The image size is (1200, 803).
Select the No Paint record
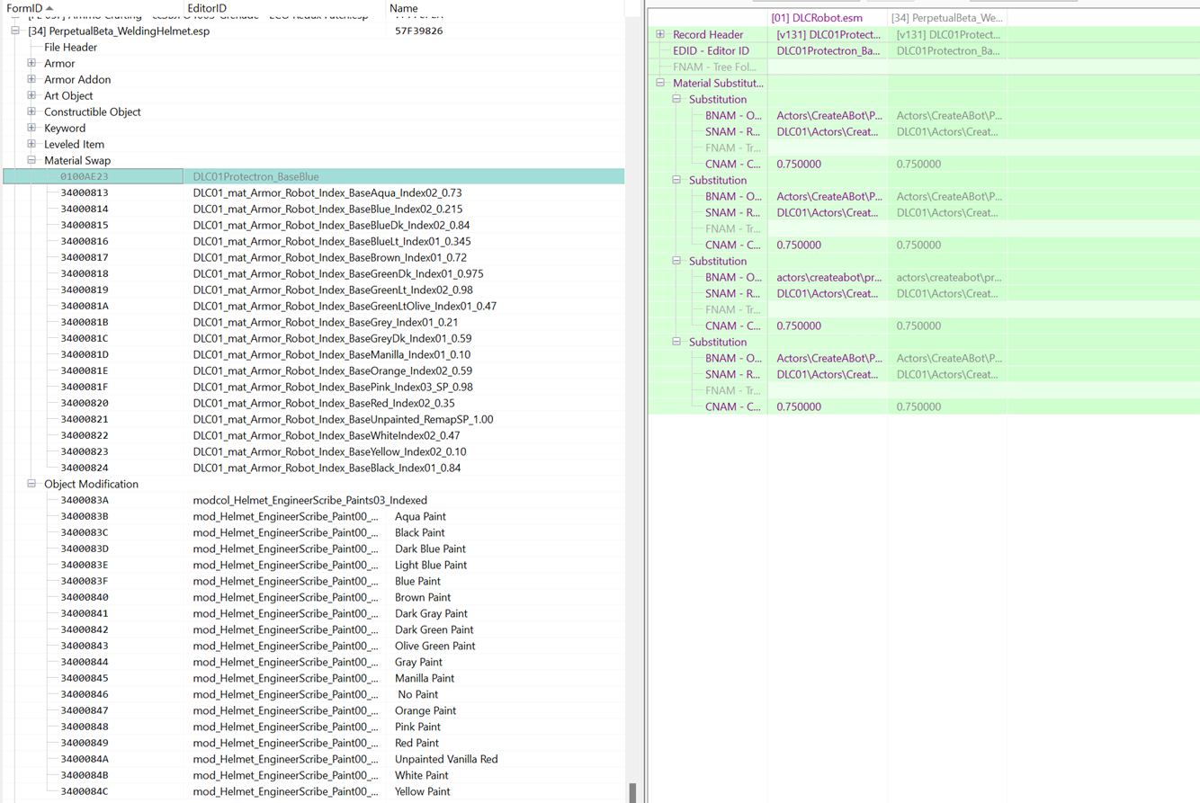[x=313, y=694]
